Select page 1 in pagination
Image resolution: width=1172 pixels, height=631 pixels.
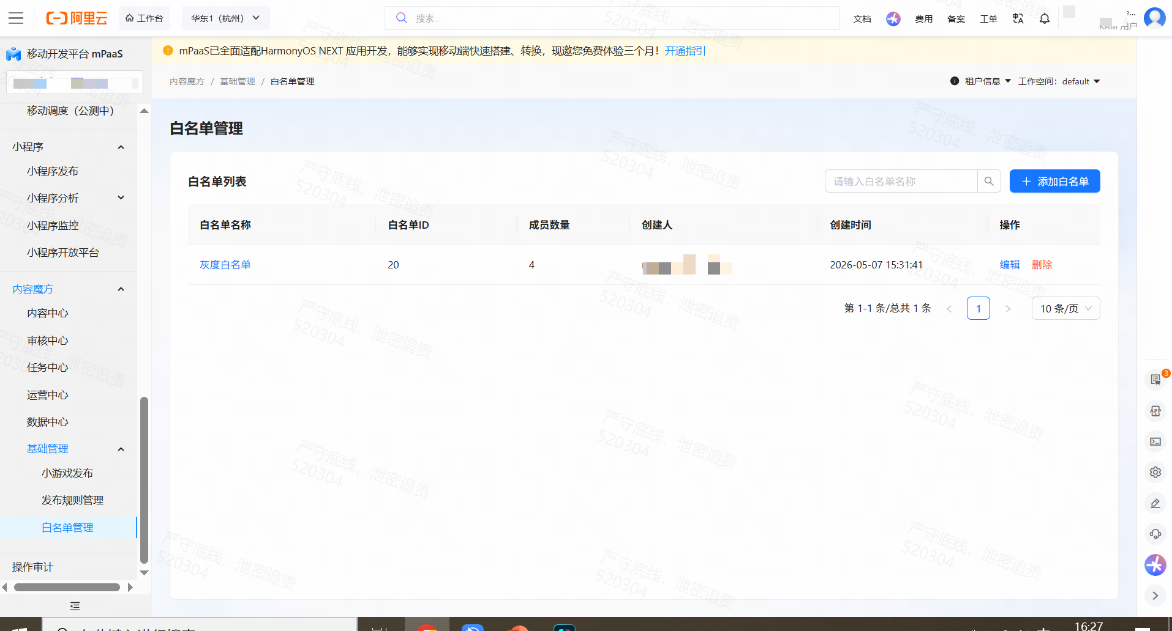[979, 308]
